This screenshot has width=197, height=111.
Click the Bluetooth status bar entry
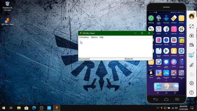point(129,59)
